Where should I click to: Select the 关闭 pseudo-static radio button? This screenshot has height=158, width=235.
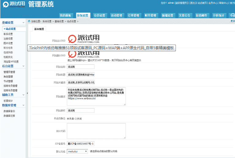(x=76, y=119)
